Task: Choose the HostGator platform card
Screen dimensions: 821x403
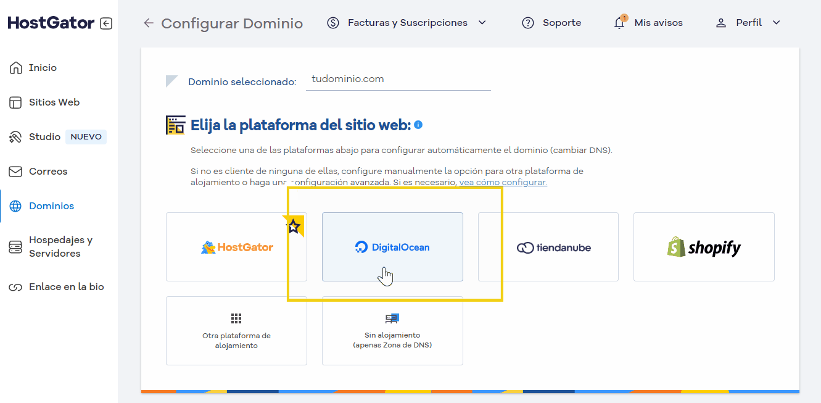Action: (x=236, y=247)
